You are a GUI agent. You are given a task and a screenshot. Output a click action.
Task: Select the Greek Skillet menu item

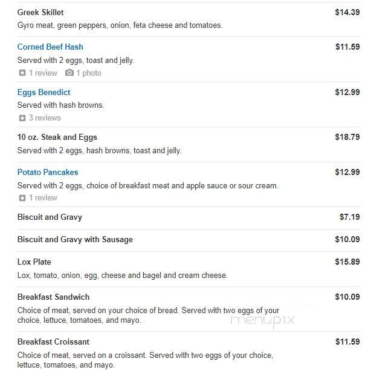coord(40,12)
